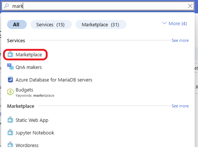Click the search magnifier icon
This screenshot has height=150, width=198.
tap(6, 6)
